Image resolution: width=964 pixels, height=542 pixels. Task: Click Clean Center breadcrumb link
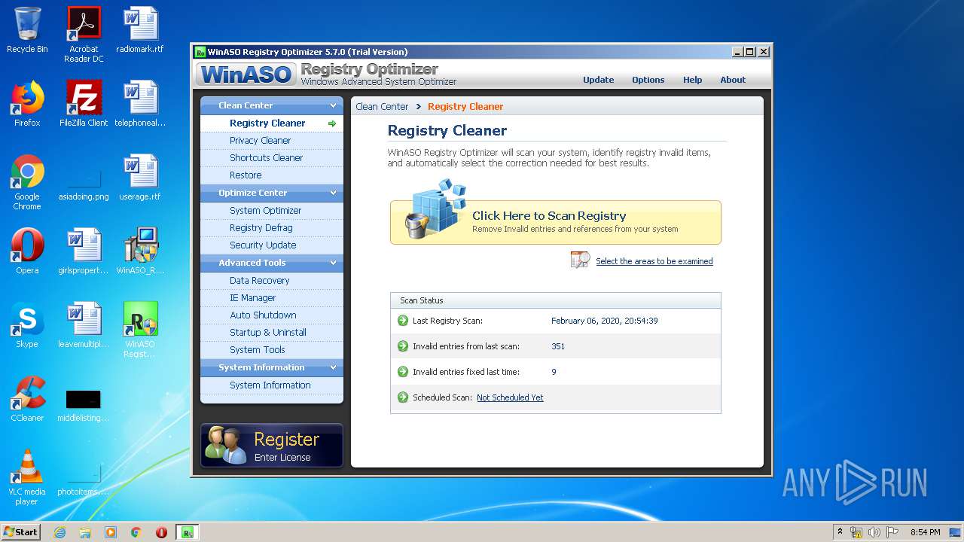(382, 106)
